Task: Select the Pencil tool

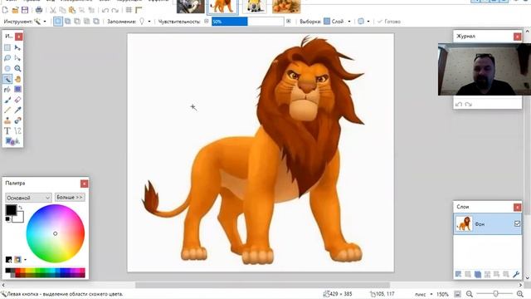Action: point(7,110)
